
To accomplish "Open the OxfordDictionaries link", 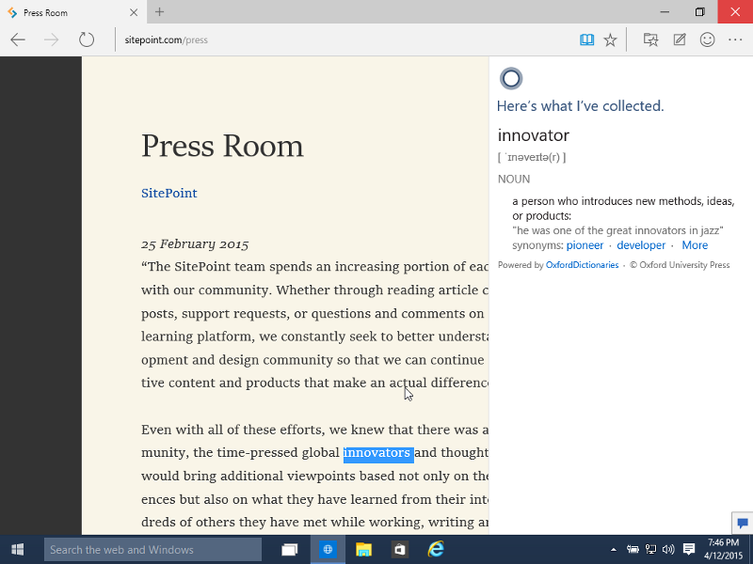I will pyautogui.click(x=582, y=265).
